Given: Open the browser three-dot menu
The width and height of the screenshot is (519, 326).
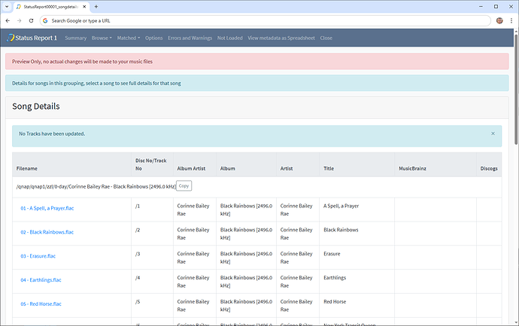Looking at the screenshot, I should click(511, 20).
